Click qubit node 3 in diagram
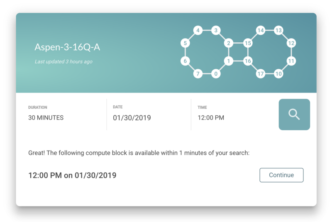332x222 pixels. (x=216, y=30)
